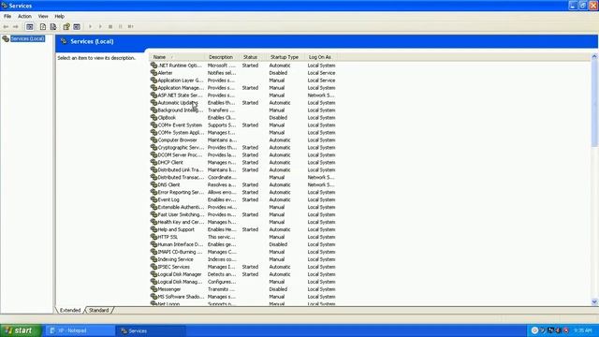599x337 pixels.
Task: Select the DNS Client service icon
Action: [153, 184]
